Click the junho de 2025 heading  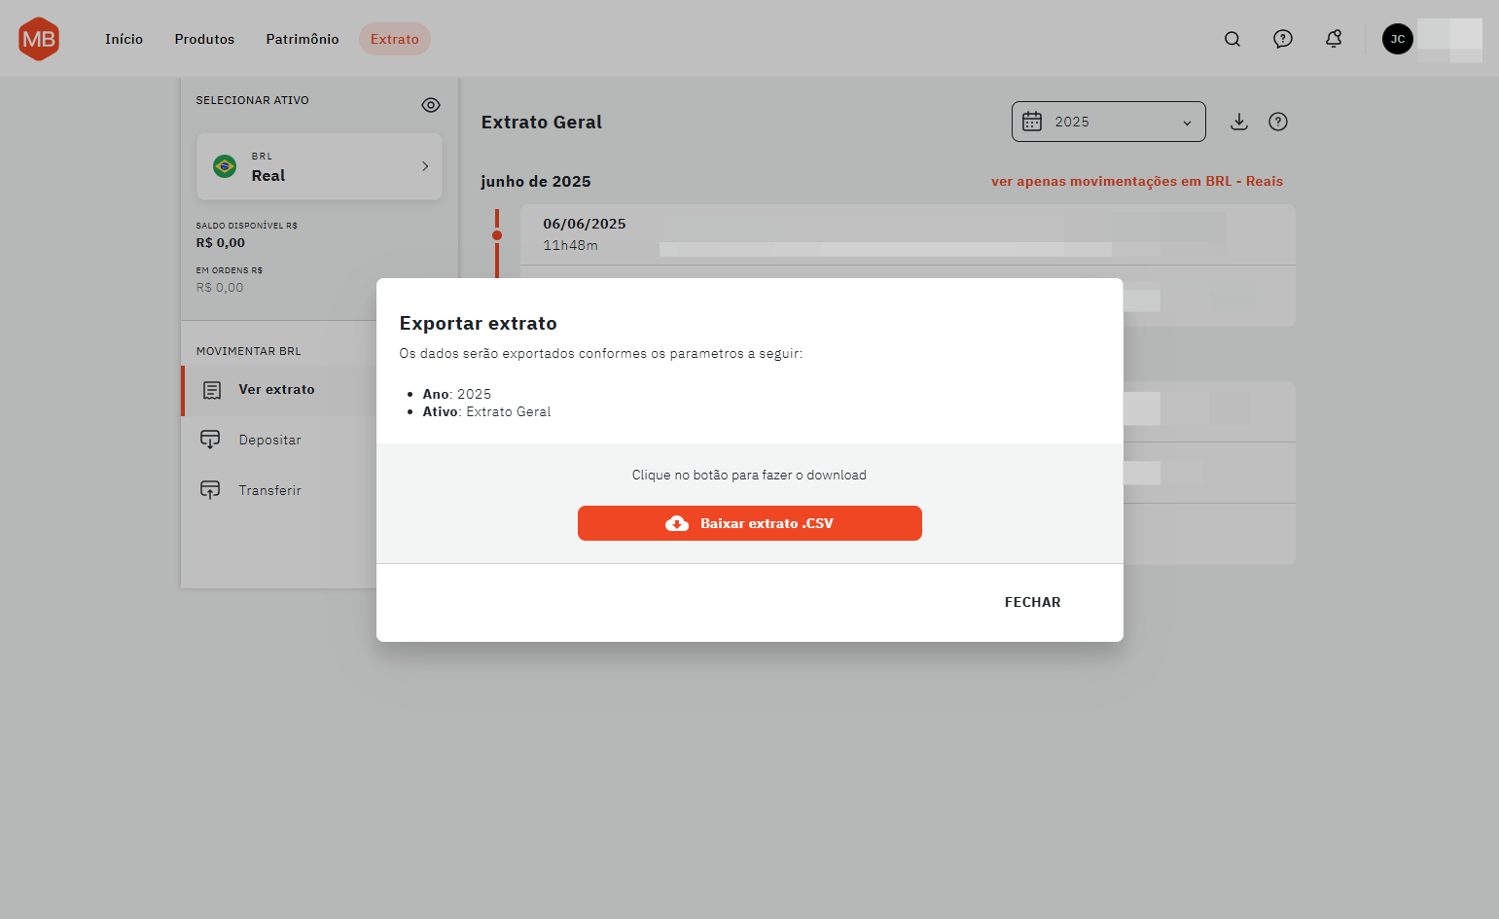tap(536, 182)
